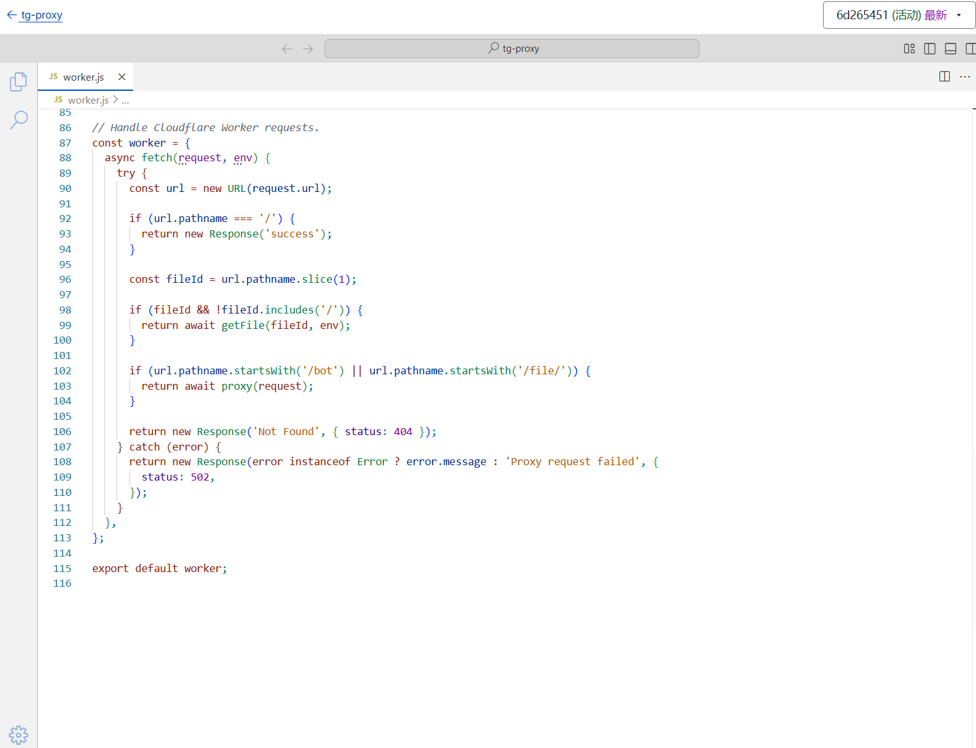976x748 pixels.
Task: Click line number 87
Action: pos(65,143)
